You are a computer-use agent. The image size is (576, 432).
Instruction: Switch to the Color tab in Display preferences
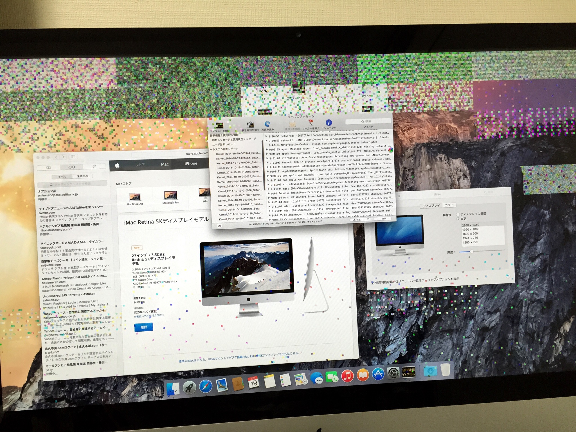[x=449, y=205]
